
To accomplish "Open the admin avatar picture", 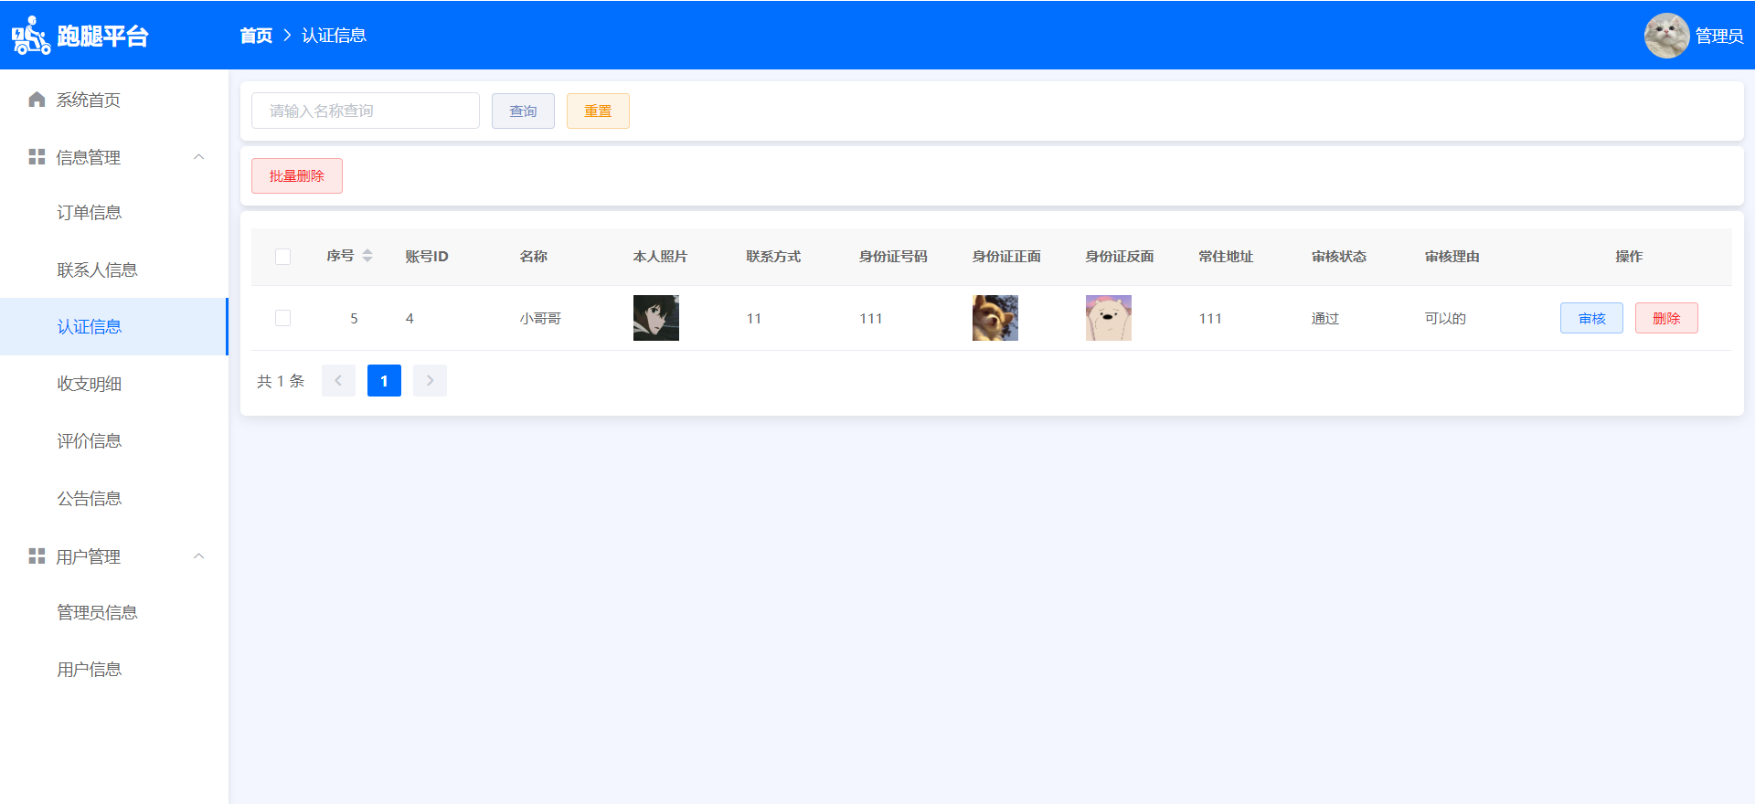I will (1666, 36).
